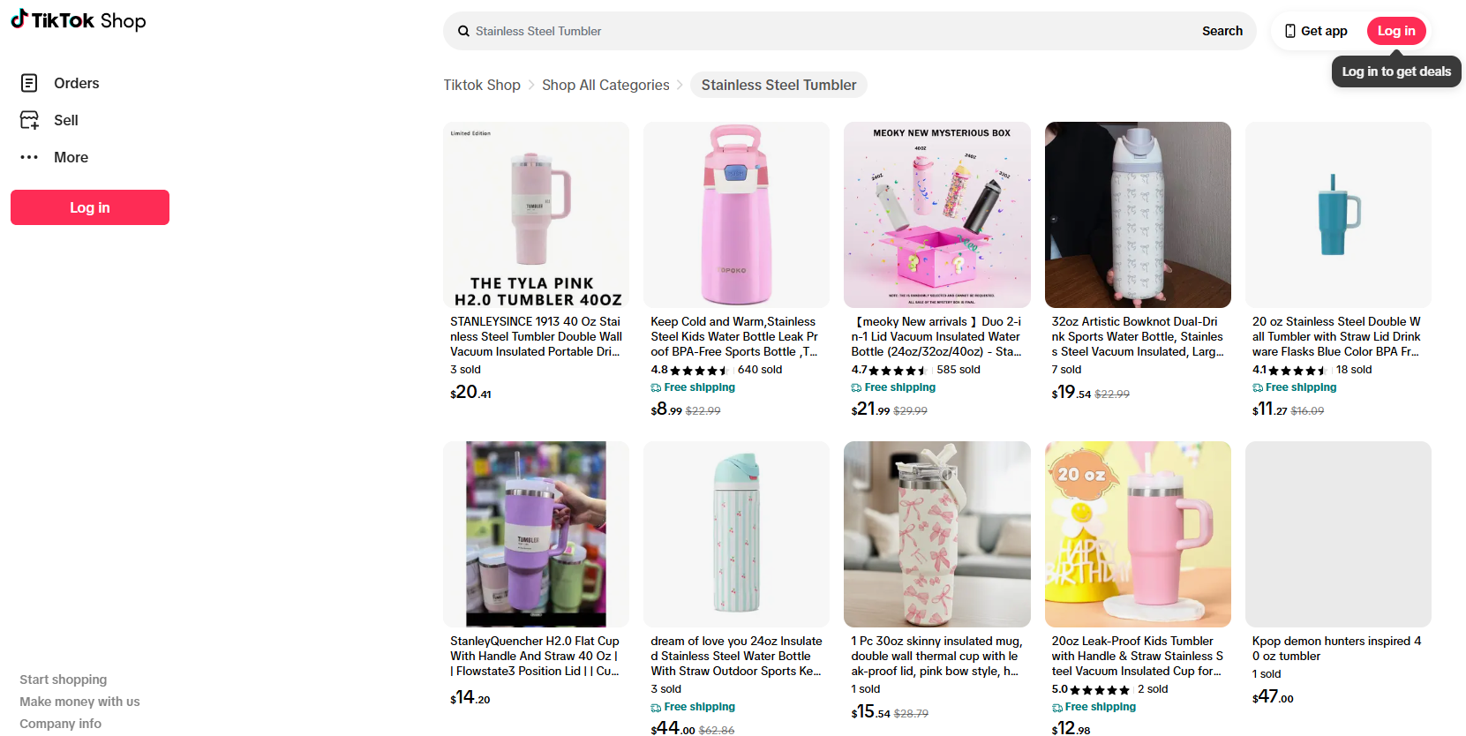Select the Stainless Steel Tumbler breadcrumb tab
Image resolution: width=1466 pixels, height=736 pixels.
pos(778,85)
